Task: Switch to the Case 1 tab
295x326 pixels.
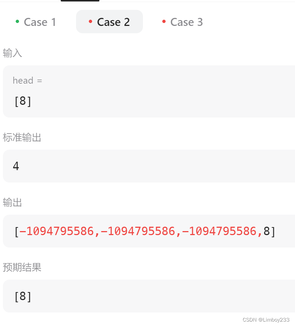Action: 39,22
